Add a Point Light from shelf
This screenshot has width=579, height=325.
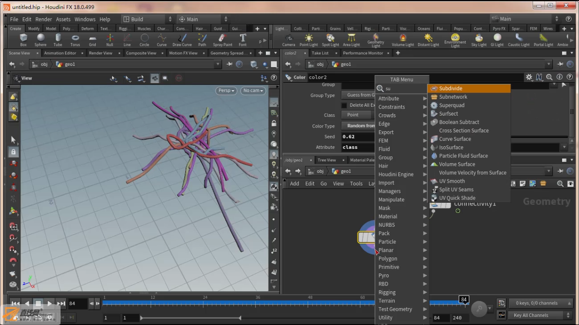(309, 40)
